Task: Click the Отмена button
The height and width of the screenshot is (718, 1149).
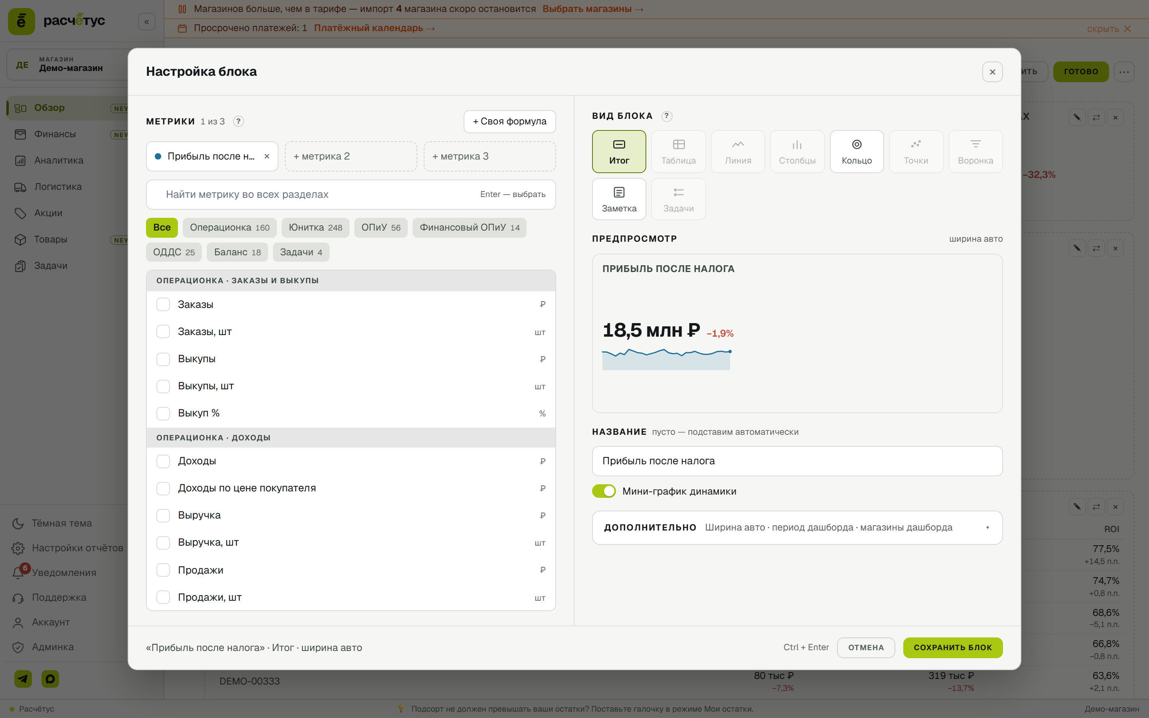Action: coord(866,647)
